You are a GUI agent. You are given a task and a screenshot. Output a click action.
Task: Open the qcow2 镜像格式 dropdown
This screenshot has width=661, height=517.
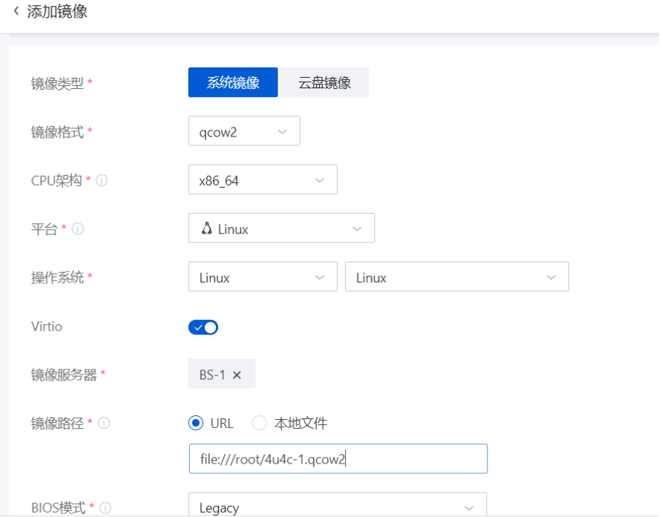[x=244, y=131]
